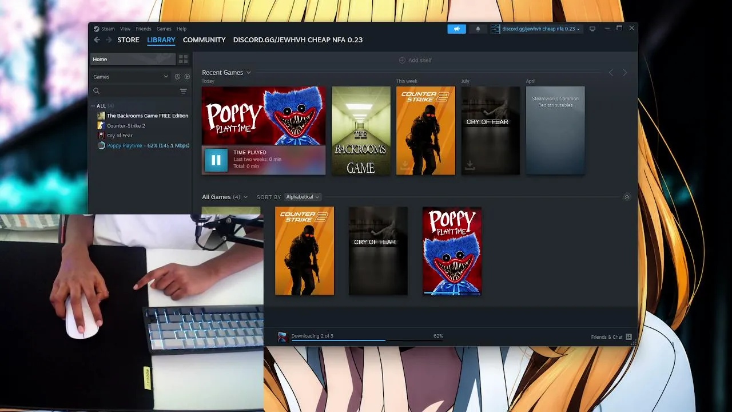732x412 pixels.
Task: Open the collections grid view icon
Action: click(x=183, y=59)
